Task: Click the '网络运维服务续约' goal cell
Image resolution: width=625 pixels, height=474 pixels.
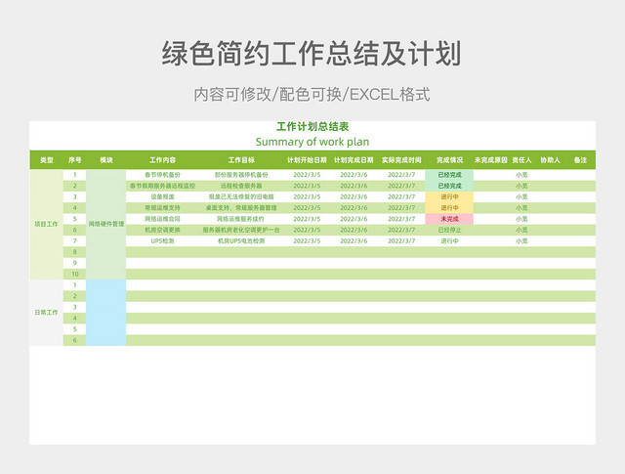Action: pos(241,219)
